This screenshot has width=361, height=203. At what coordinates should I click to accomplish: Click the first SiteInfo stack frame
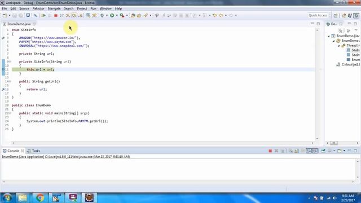click(354, 50)
